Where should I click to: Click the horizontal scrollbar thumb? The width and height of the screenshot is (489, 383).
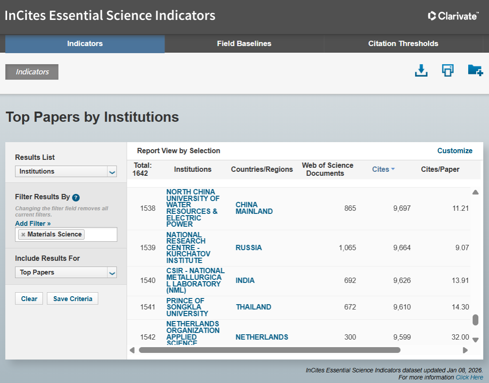point(269,350)
